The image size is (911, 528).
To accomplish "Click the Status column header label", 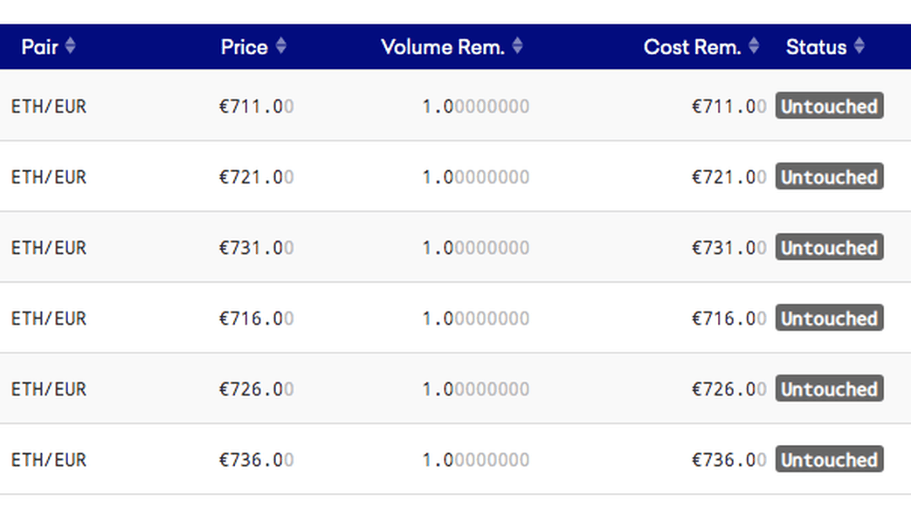I will (816, 47).
